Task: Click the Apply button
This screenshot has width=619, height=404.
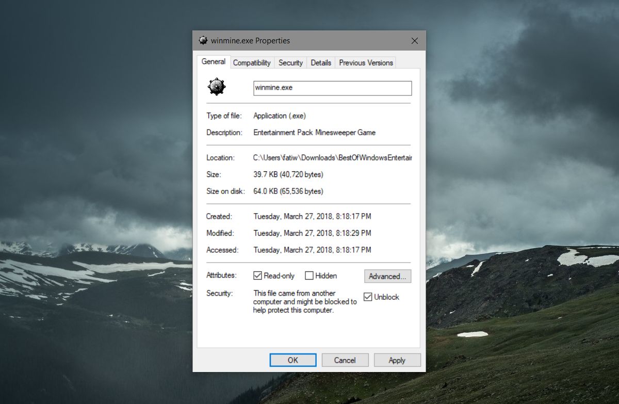Action: pos(397,360)
